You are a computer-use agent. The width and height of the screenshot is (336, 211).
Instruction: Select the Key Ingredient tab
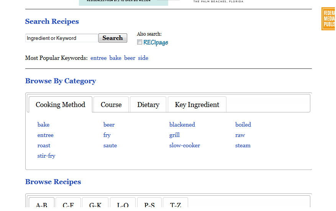coord(197,105)
